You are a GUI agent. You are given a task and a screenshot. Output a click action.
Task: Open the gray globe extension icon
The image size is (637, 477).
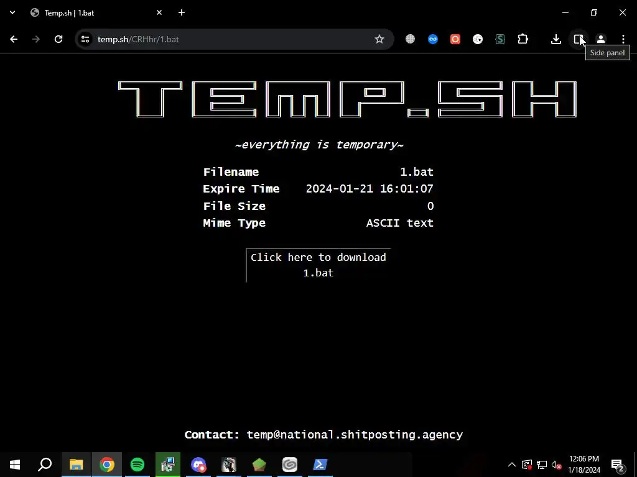[x=411, y=39]
